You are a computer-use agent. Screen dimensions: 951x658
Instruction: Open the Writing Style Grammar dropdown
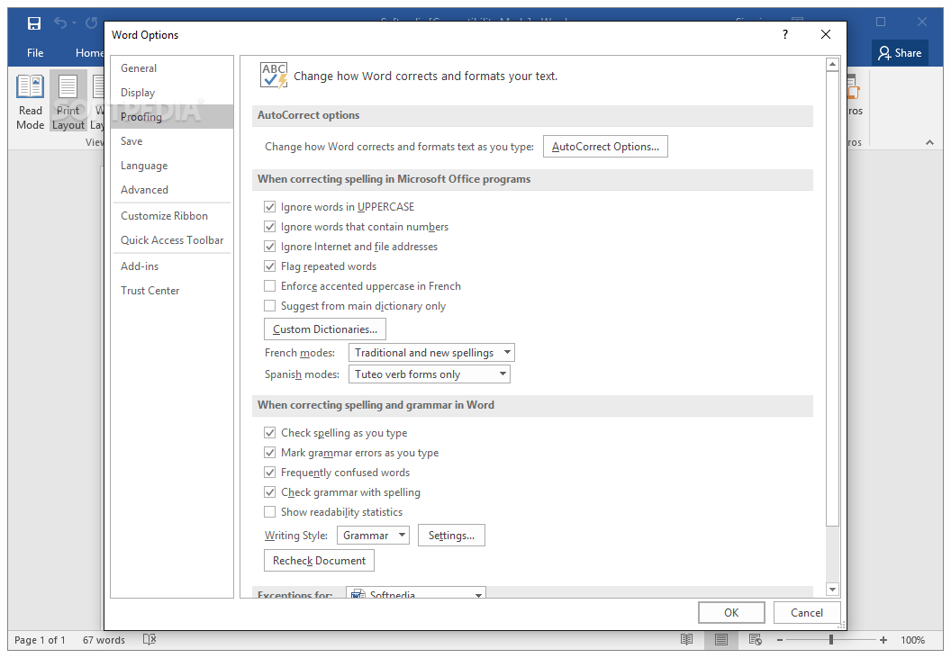(x=373, y=536)
